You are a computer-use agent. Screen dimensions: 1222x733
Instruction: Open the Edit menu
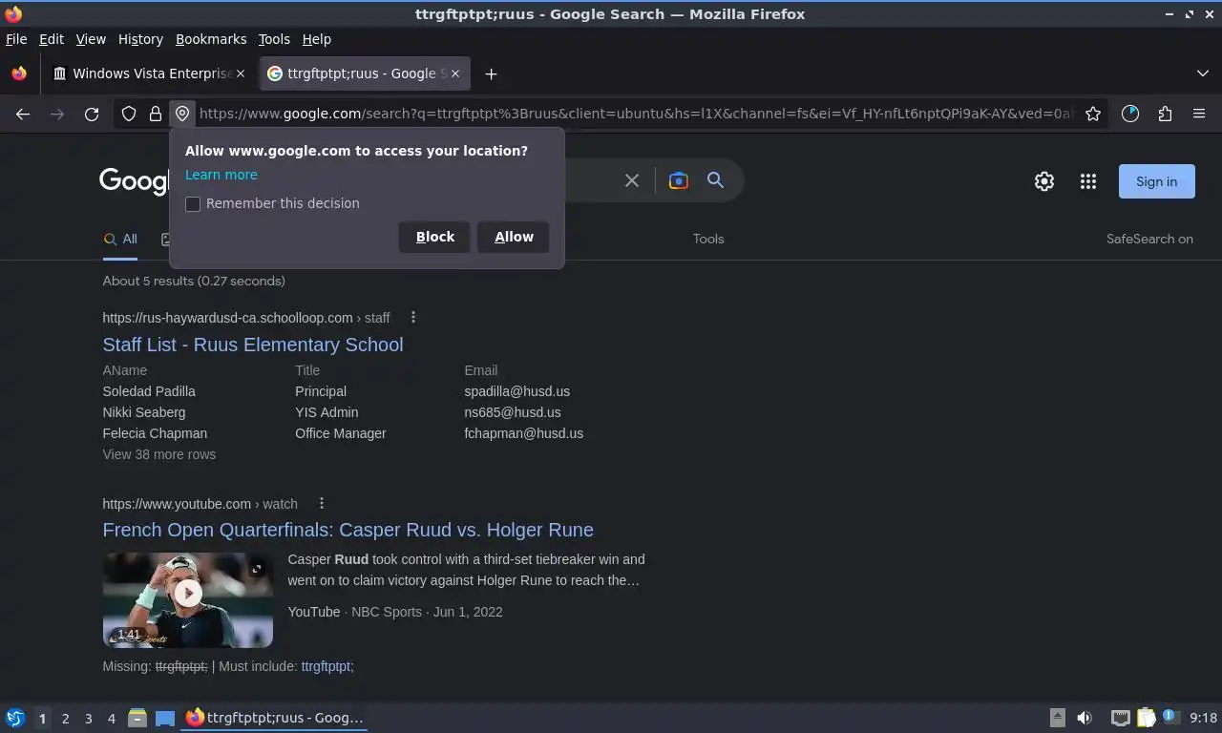(52, 39)
